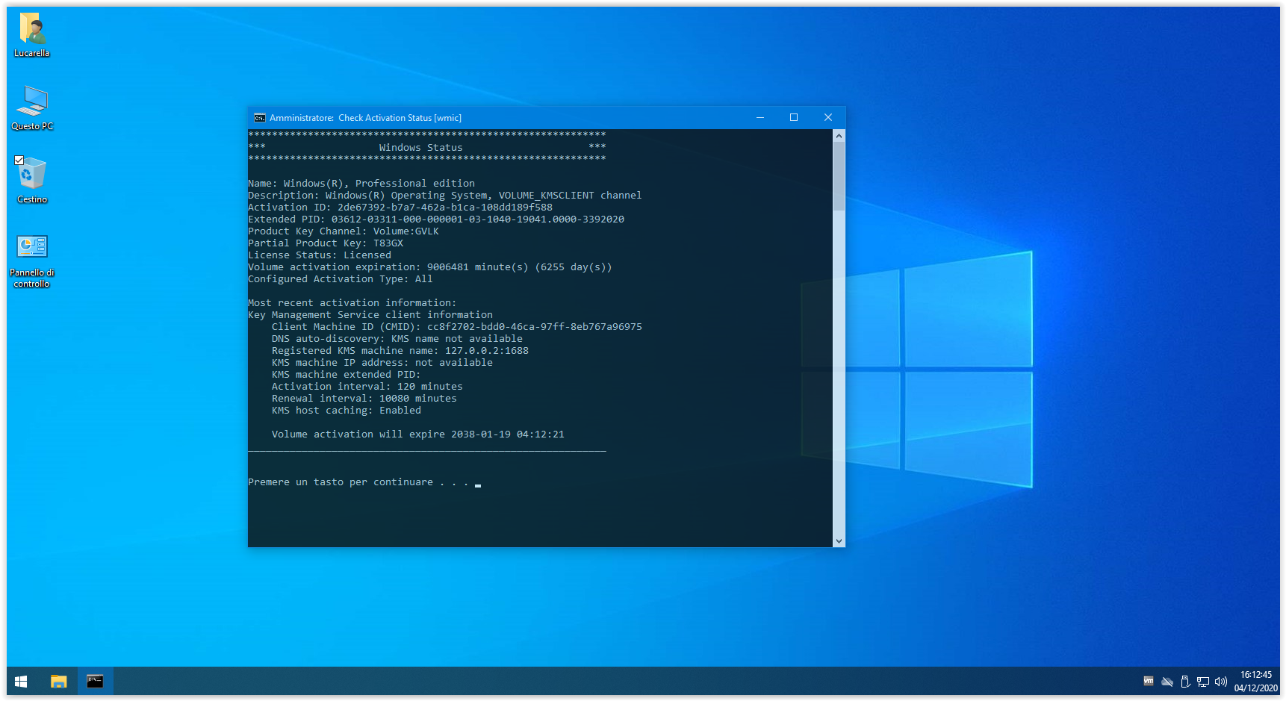Click 'Volume activation will expire 2038-01-19' line

(418, 434)
